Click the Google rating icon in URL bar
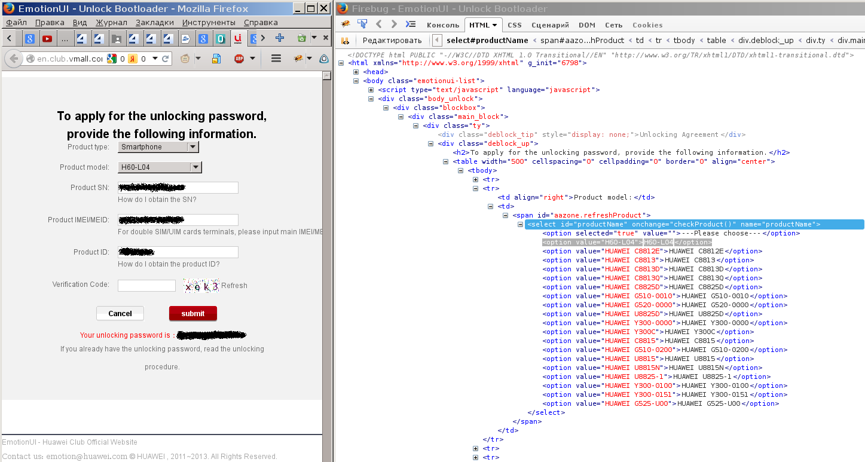 tap(111, 59)
